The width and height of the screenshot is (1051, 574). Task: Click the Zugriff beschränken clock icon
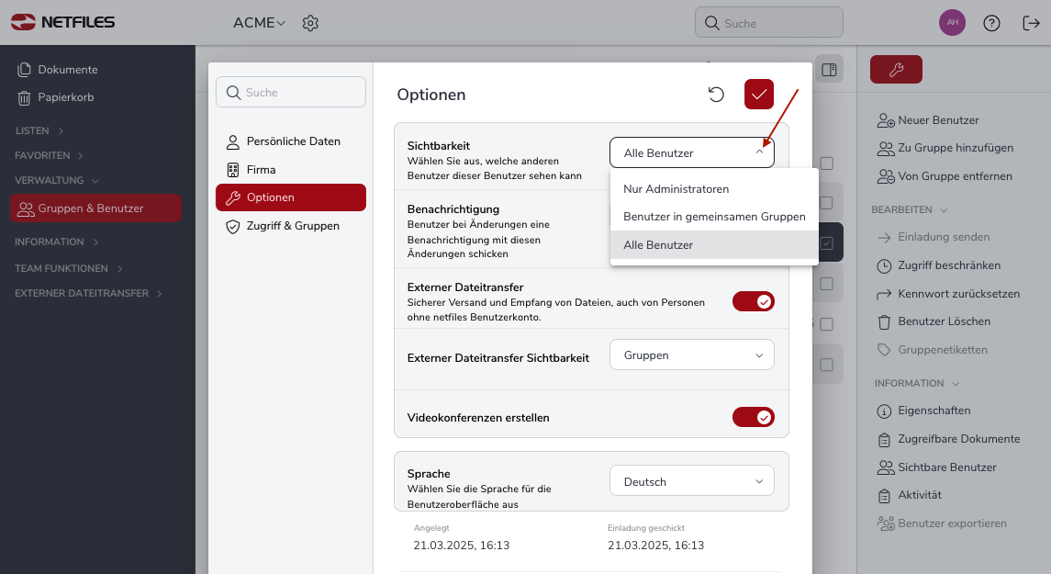coord(884,266)
